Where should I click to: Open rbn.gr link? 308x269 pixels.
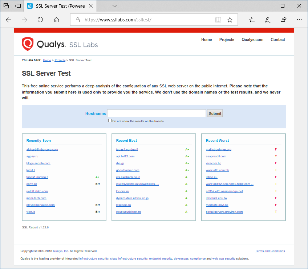(120, 163)
